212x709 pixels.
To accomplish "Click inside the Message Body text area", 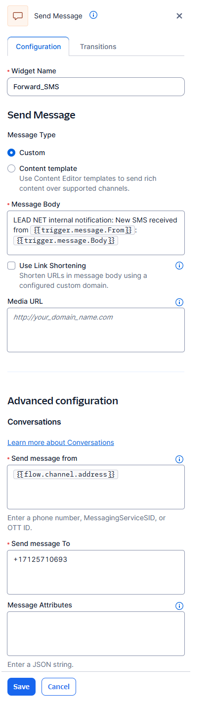I will click(96, 233).
